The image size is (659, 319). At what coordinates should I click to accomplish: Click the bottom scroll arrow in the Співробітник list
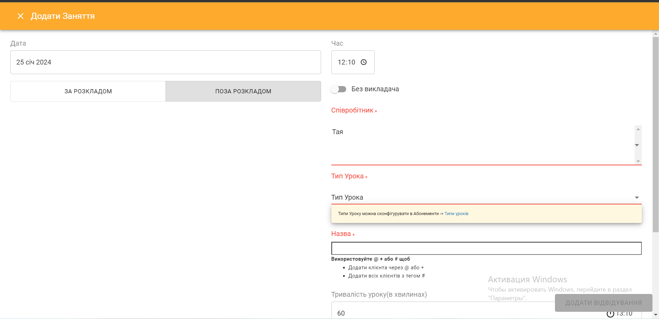[638, 161]
